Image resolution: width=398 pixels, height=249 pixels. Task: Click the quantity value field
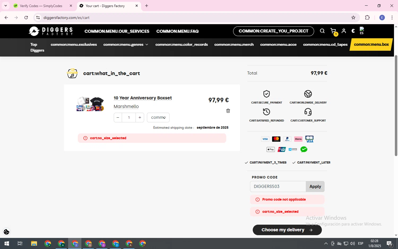(129, 117)
